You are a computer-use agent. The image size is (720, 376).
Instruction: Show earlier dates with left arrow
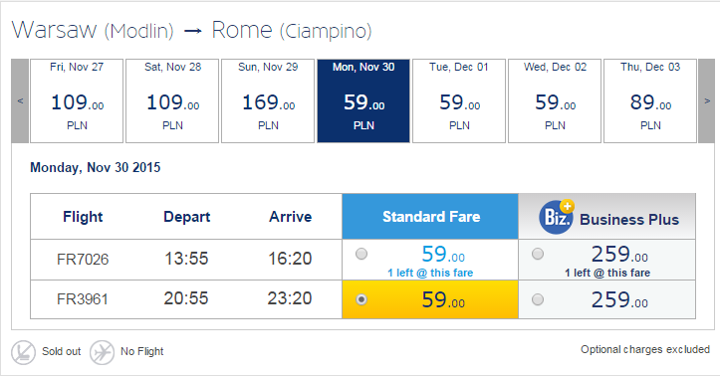[20, 100]
